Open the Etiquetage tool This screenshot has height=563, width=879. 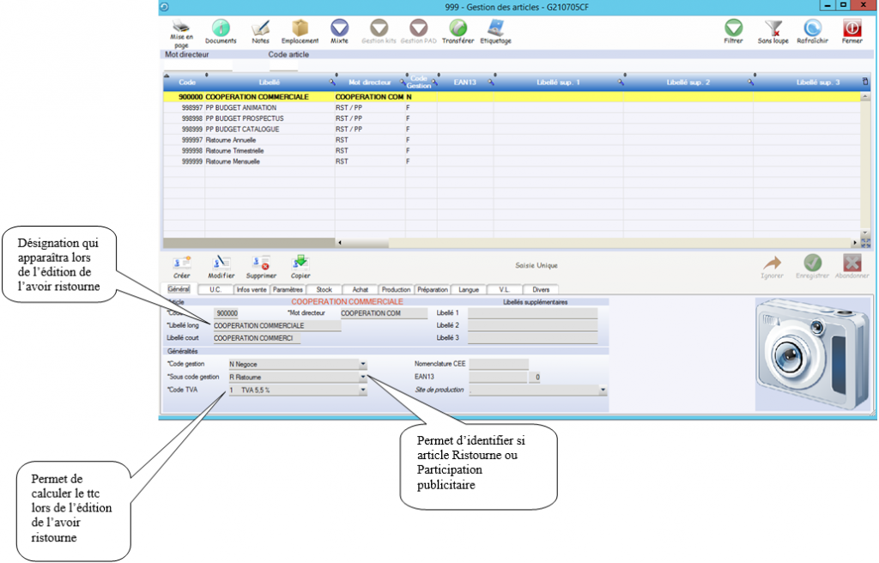click(495, 27)
